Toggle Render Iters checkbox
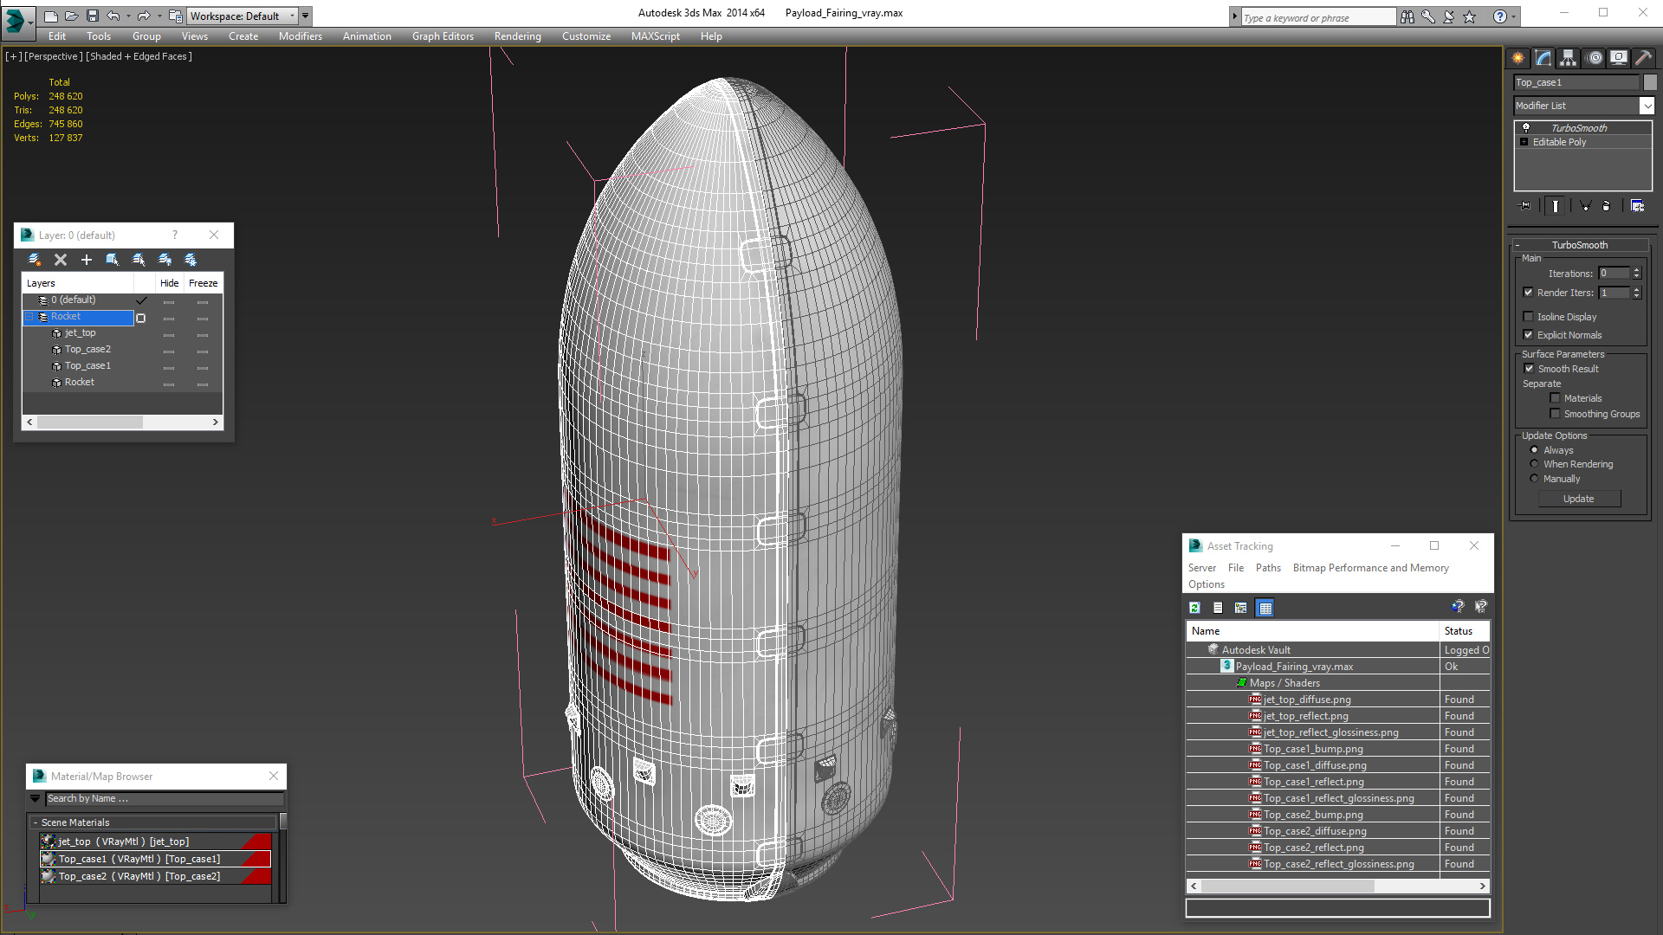Image resolution: width=1663 pixels, height=935 pixels. pos(1529,293)
